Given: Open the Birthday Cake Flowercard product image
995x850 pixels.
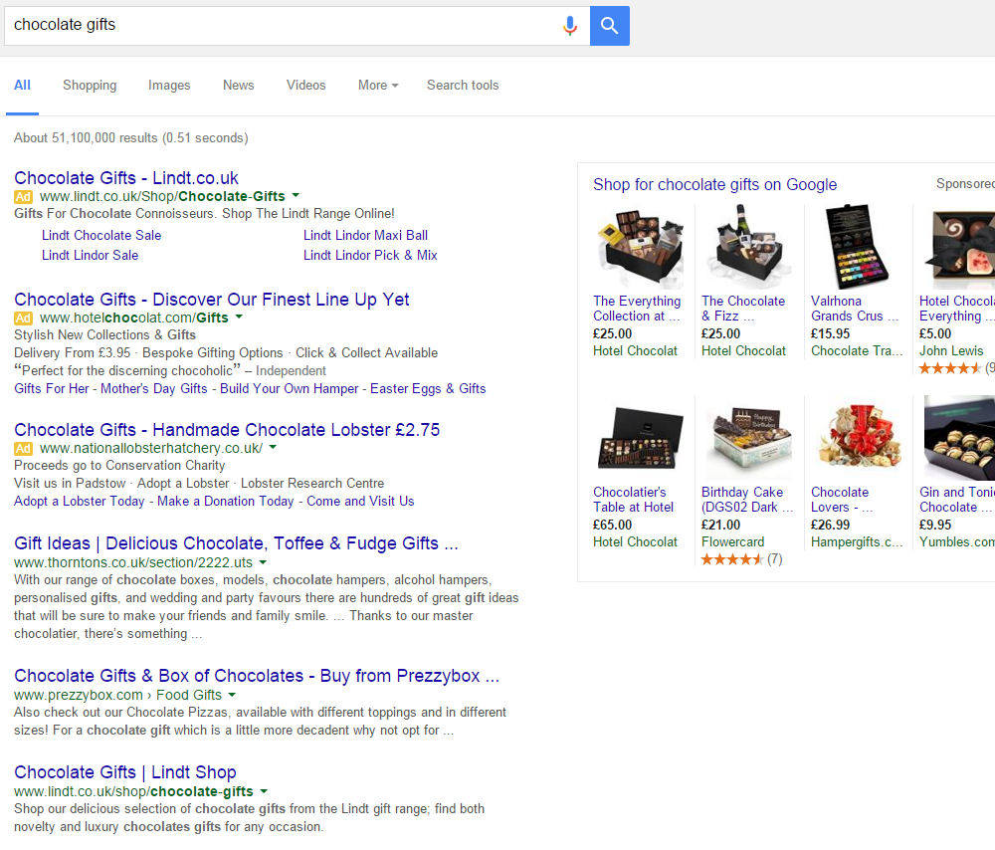Looking at the screenshot, I should pos(749,438).
